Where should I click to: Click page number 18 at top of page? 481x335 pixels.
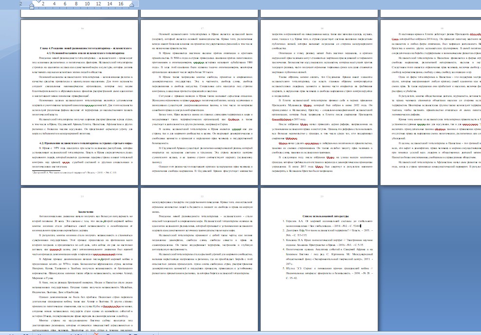click(321, 28)
